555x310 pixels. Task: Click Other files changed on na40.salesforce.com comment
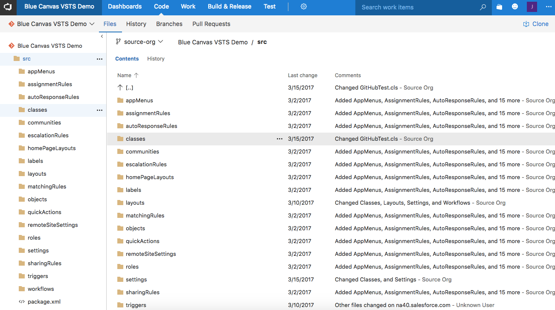point(393,305)
